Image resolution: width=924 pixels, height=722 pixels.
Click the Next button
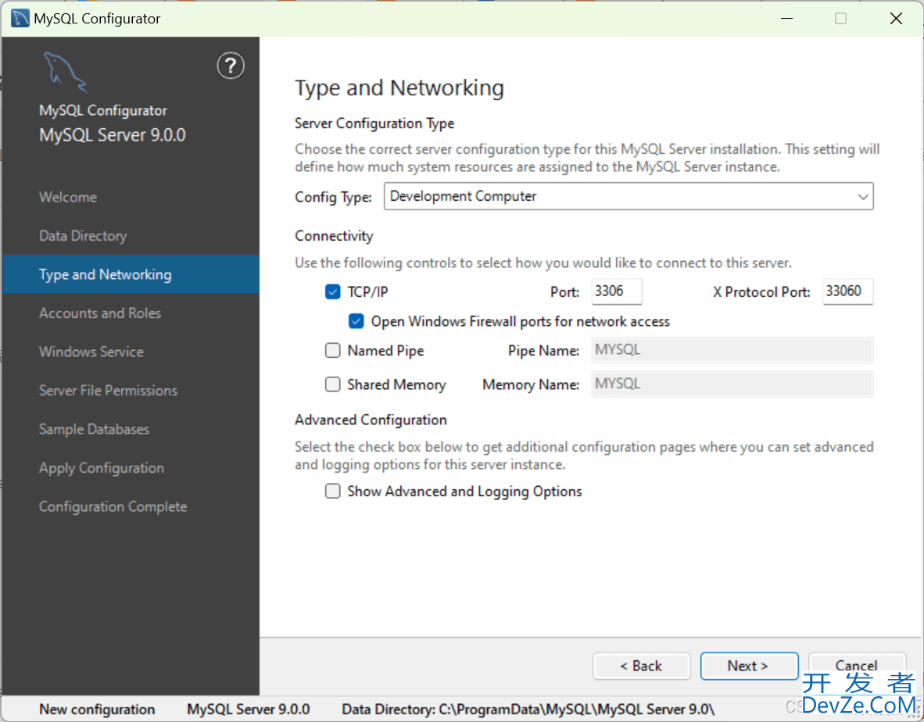[x=749, y=666]
